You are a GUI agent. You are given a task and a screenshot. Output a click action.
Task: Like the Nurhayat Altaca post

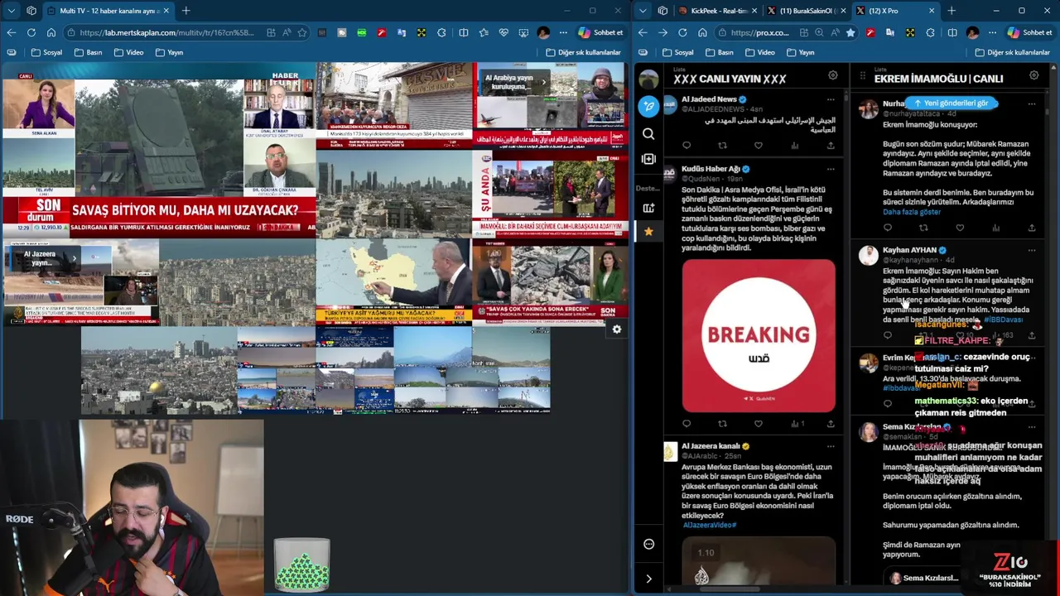tap(960, 228)
